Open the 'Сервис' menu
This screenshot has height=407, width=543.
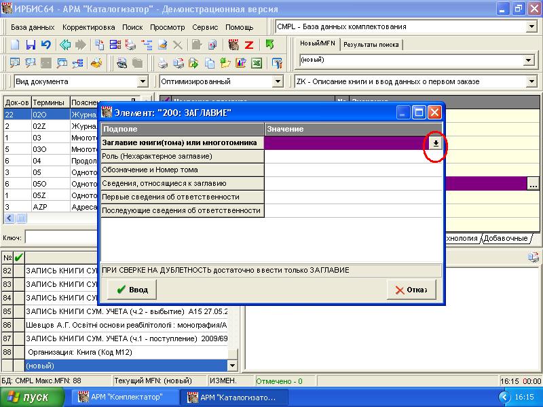click(205, 27)
